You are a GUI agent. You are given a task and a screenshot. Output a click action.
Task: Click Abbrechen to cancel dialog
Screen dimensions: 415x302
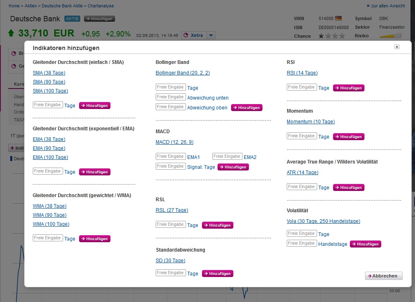point(384,276)
